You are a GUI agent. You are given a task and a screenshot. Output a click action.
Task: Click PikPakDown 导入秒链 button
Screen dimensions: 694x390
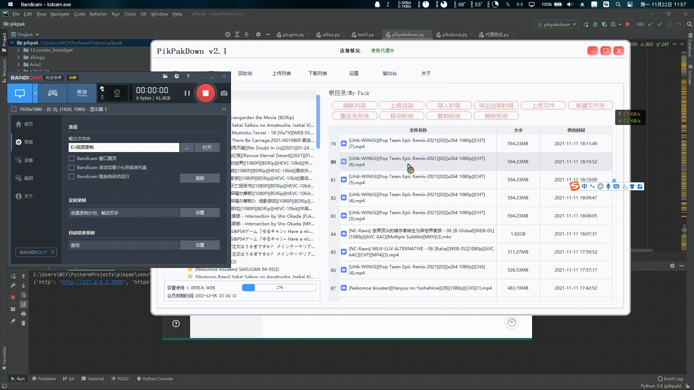click(449, 105)
